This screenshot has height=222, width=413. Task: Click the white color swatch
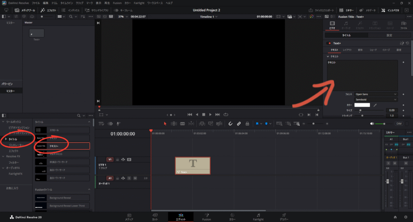362,105
